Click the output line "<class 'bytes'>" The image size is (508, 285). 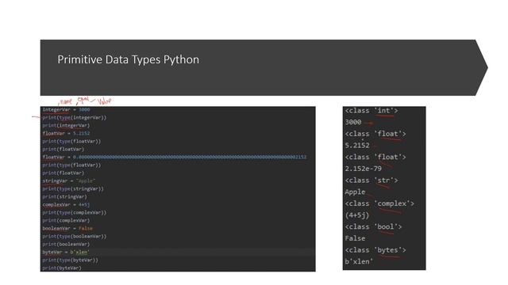pos(375,250)
